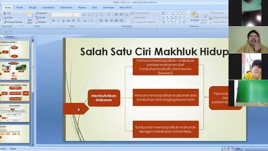Pick the right arrow block shape
The width and height of the screenshot is (268, 151).
tap(176, 18)
